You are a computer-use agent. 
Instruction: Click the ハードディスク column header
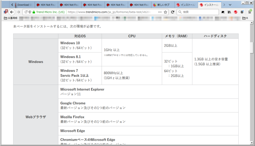click(215, 36)
